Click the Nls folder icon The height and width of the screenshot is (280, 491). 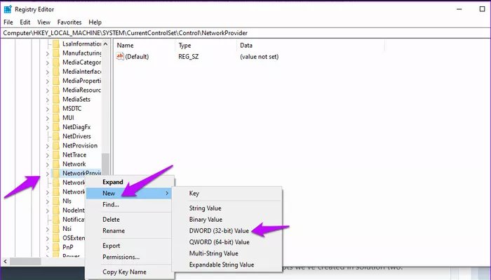tap(56, 201)
